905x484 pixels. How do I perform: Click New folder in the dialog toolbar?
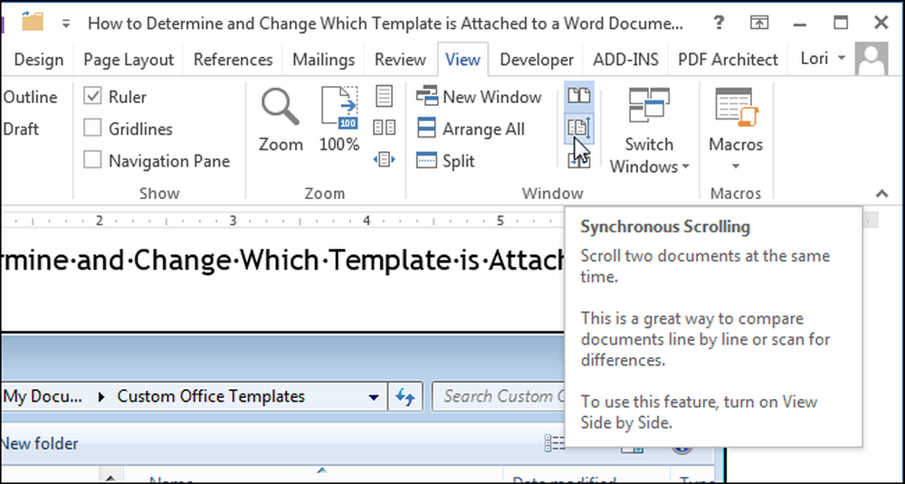coord(40,443)
